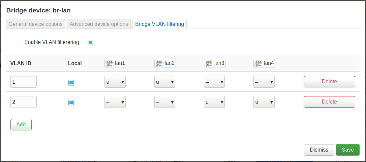This screenshot has height=162, width=366.
Task: Delete the VLAN 1 row
Action: [x=329, y=82]
